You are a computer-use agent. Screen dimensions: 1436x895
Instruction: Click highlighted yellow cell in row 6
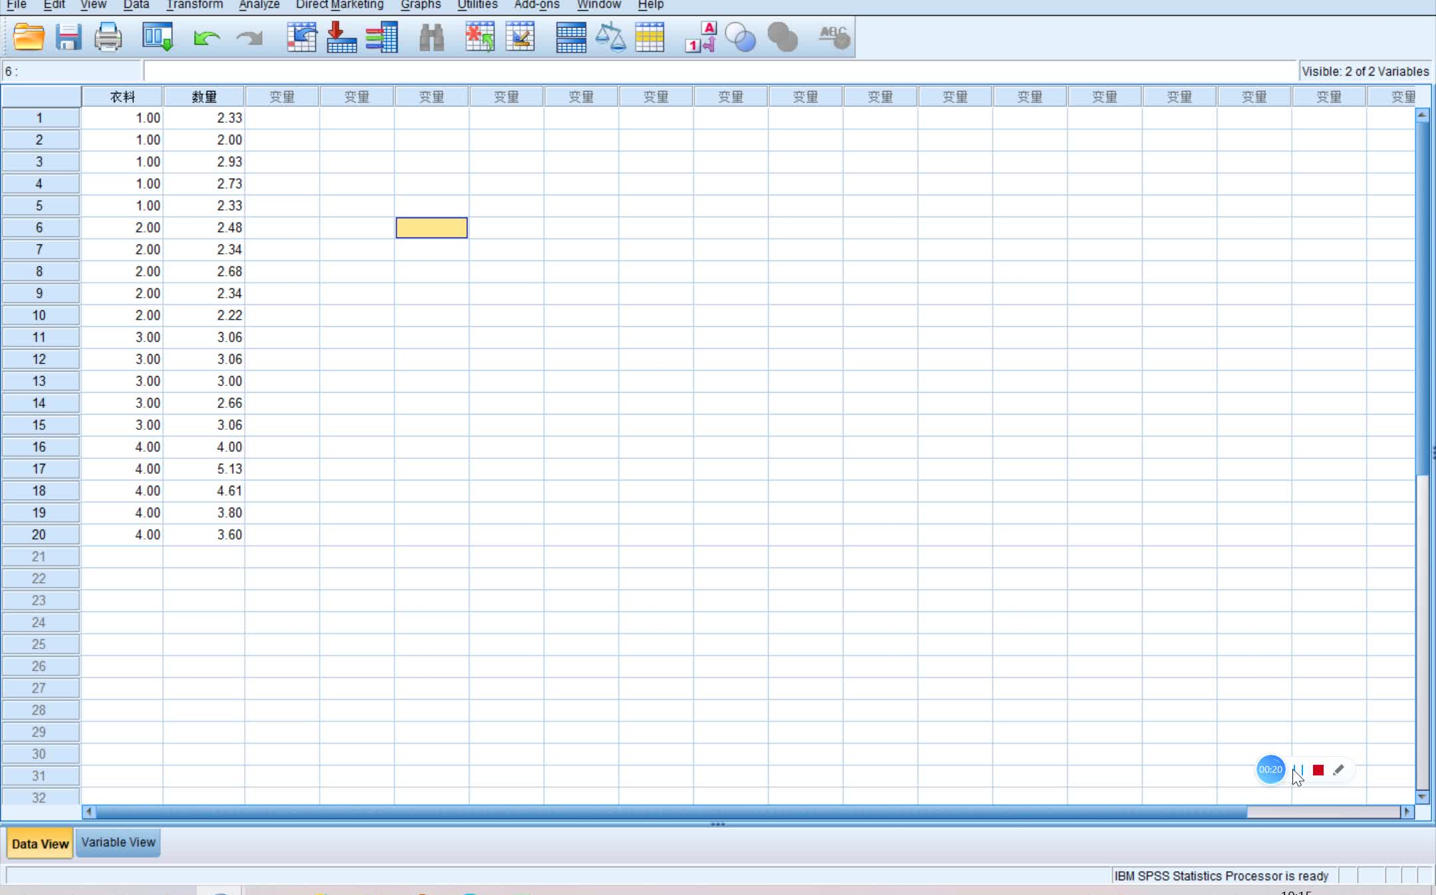431,228
